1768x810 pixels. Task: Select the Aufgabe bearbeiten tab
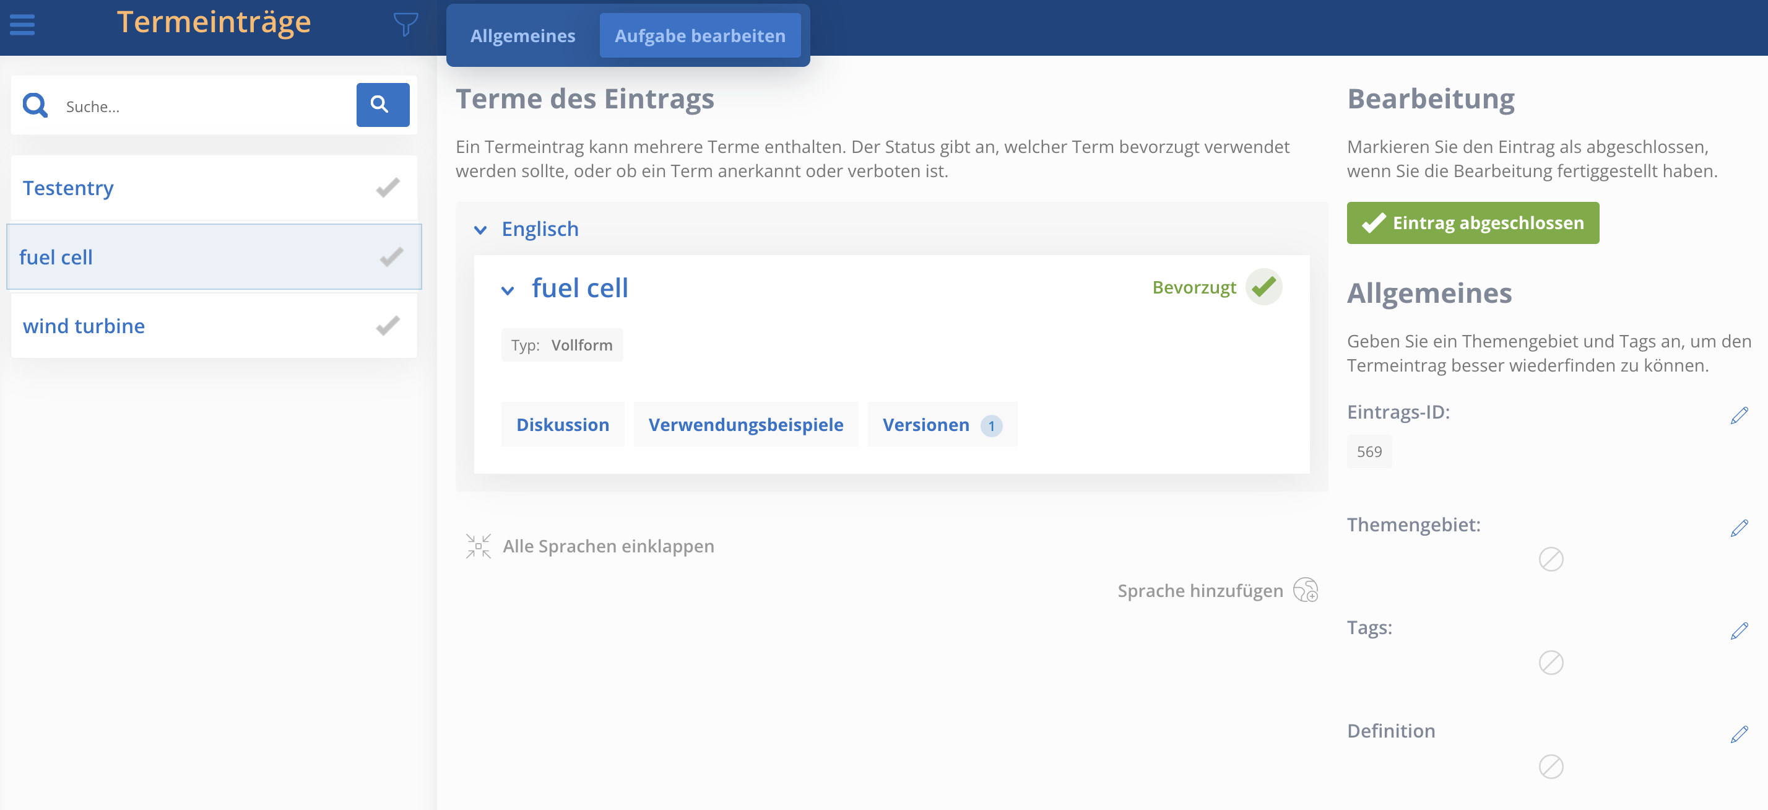(x=700, y=36)
